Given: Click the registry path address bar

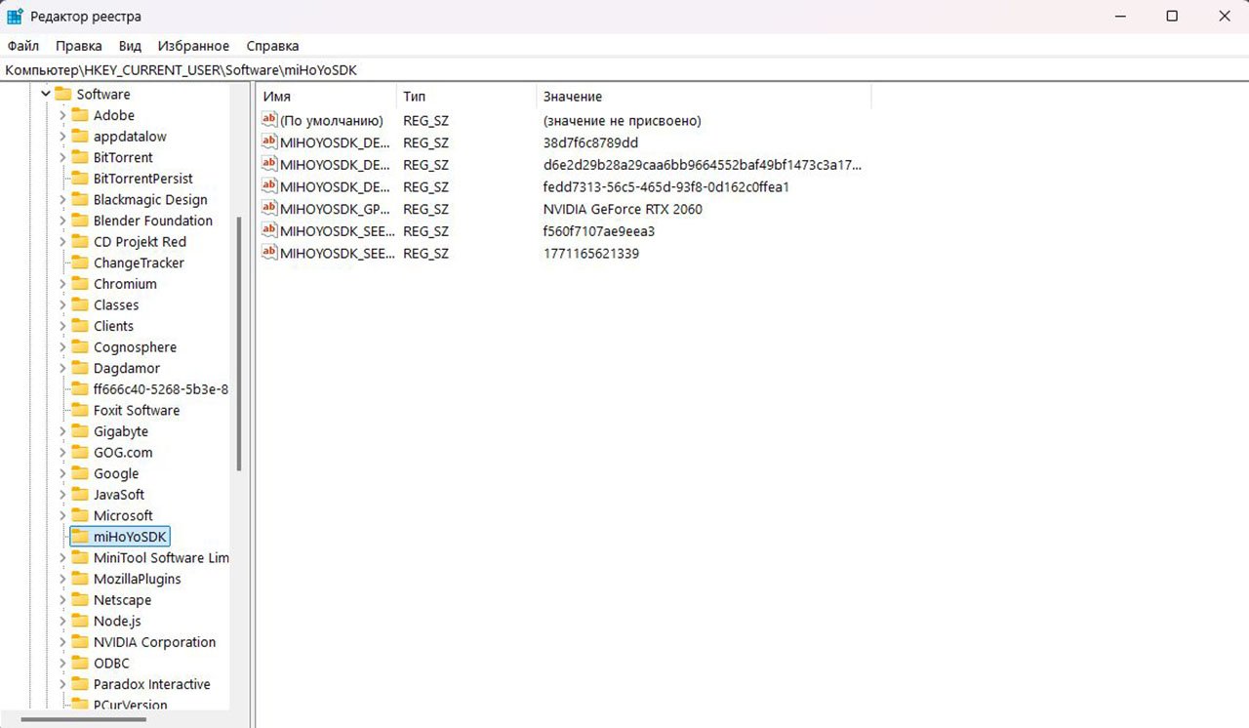Looking at the screenshot, I should pyautogui.click(x=624, y=70).
